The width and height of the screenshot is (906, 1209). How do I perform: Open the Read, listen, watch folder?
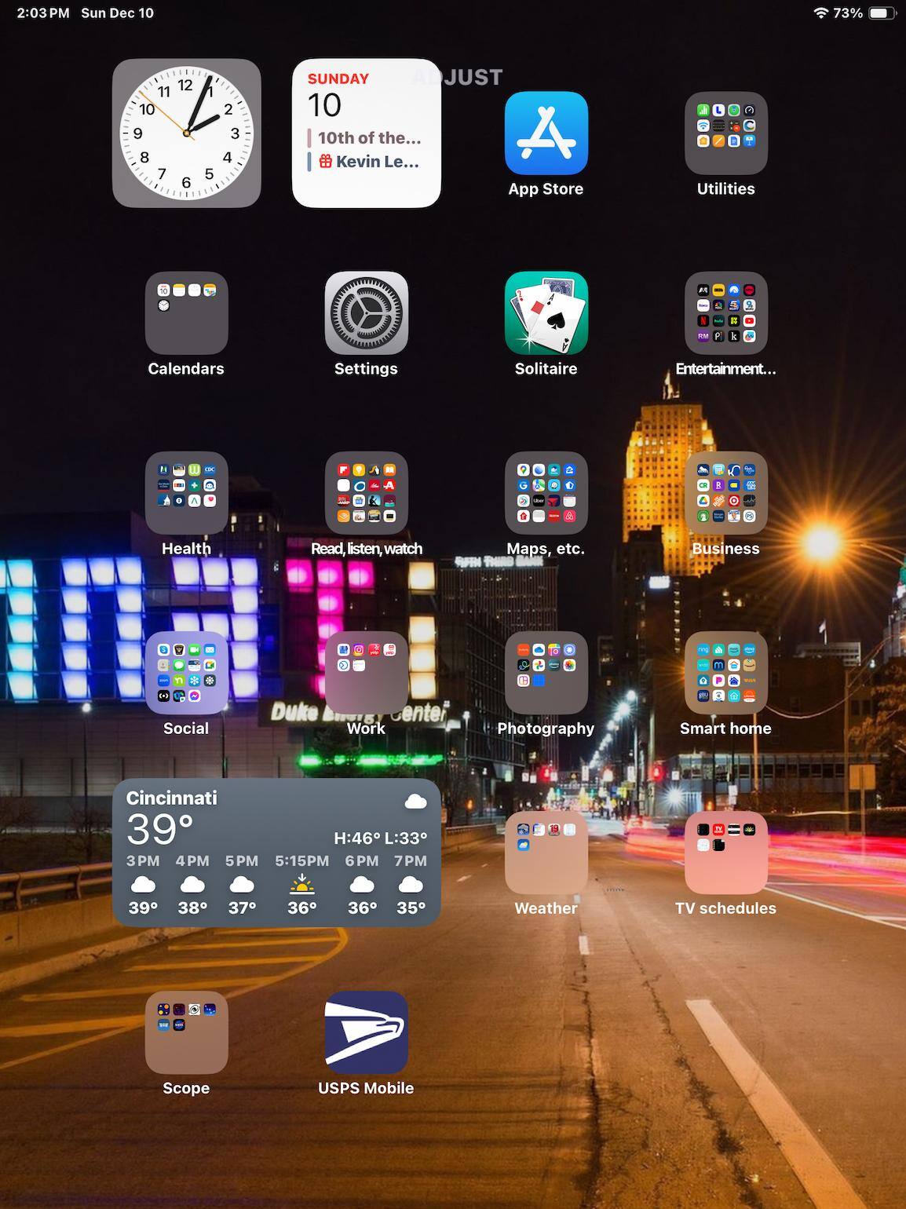point(366,493)
